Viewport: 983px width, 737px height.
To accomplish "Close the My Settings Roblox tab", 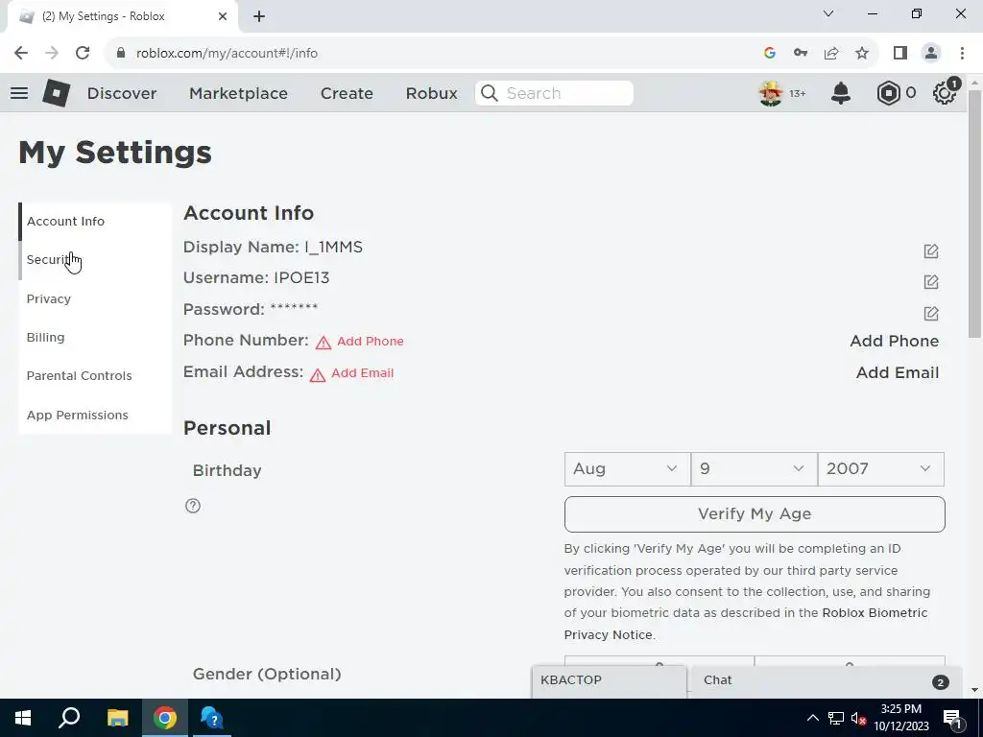I will pos(223,16).
